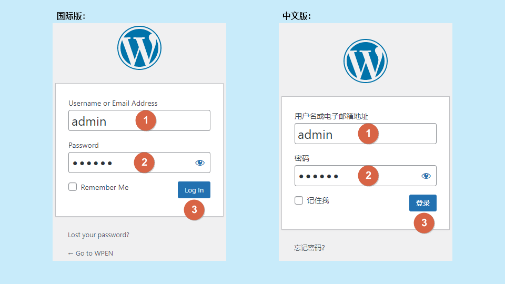Click the Remember Me label text
The height and width of the screenshot is (284, 505).
pos(105,187)
